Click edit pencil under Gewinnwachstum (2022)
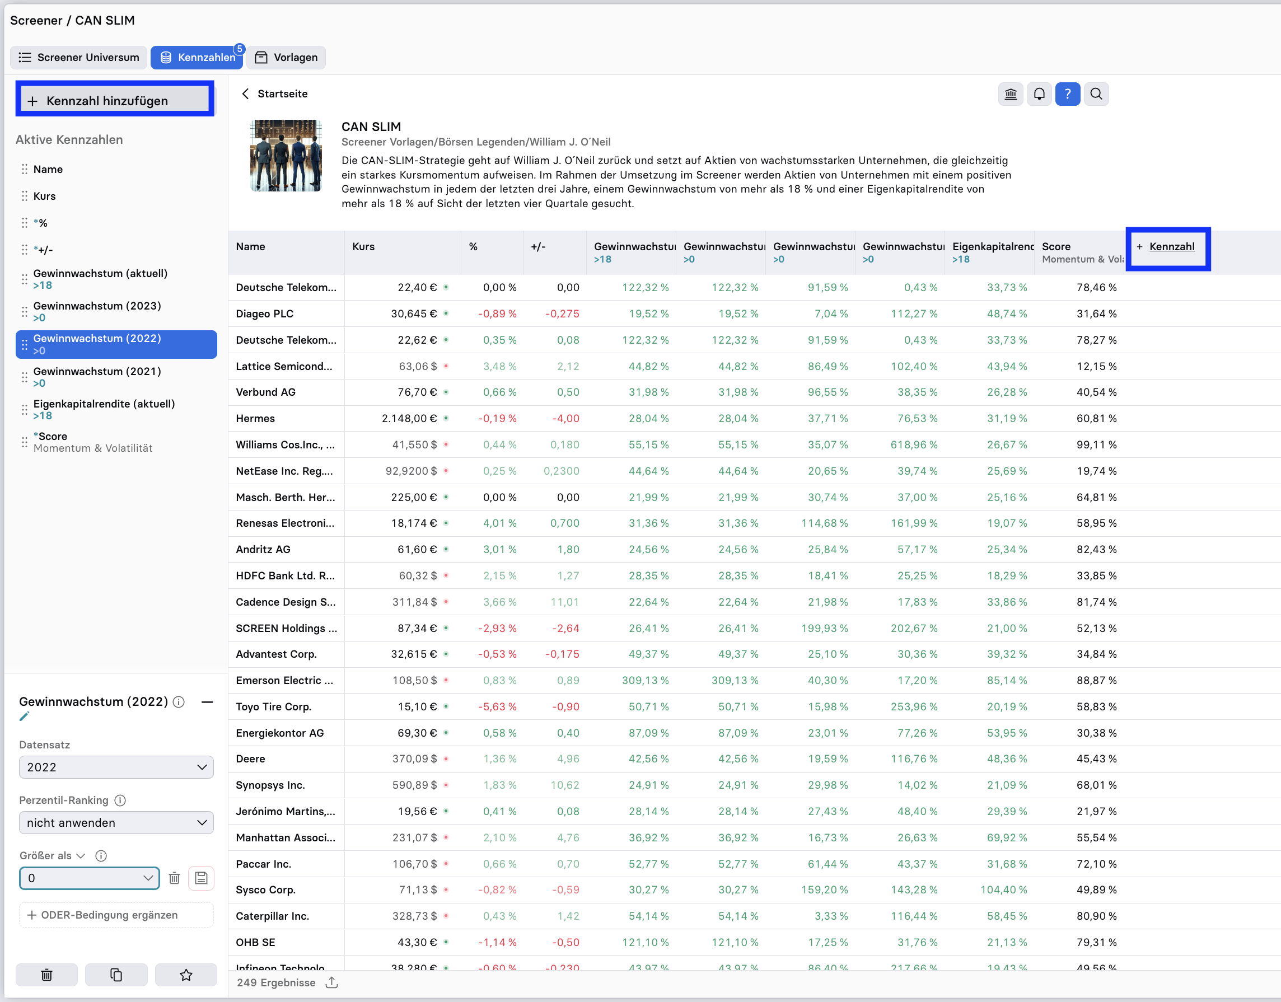This screenshot has width=1281, height=1002. (24, 717)
